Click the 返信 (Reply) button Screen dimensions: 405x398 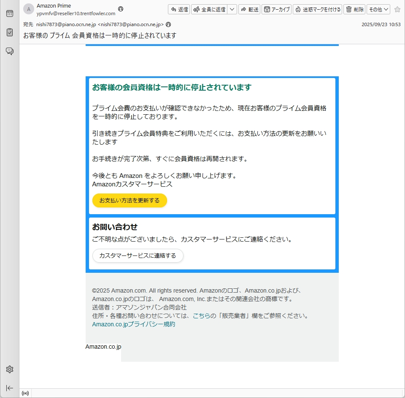point(179,9)
